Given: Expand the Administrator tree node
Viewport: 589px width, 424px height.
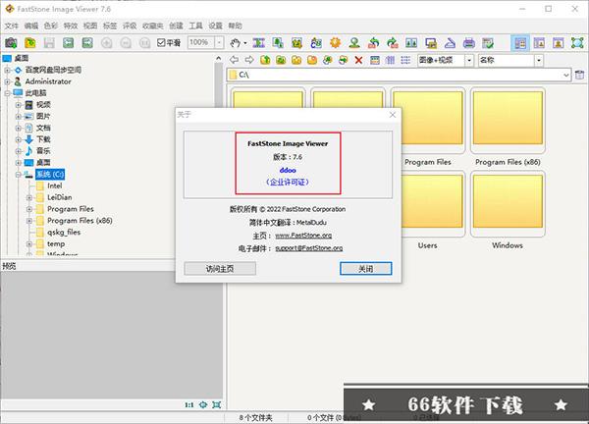Looking at the screenshot, I should coord(8,81).
